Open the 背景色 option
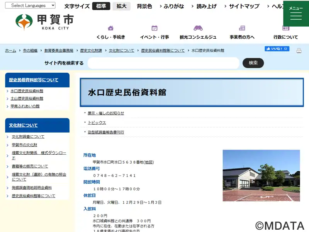 144,6
